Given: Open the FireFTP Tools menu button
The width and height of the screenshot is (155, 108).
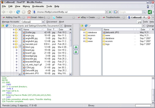Looking at the screenshot, I should [145, 22].
